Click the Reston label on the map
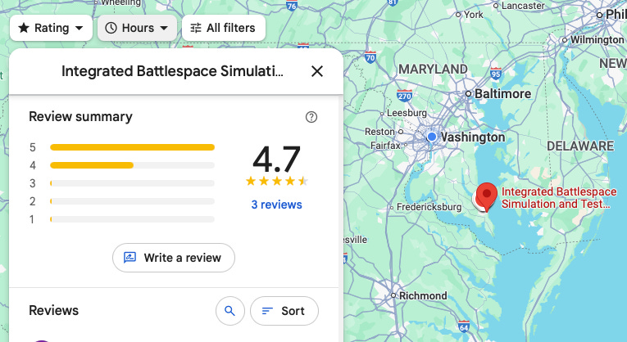This screenshot has width=627, height=342. 379,131
